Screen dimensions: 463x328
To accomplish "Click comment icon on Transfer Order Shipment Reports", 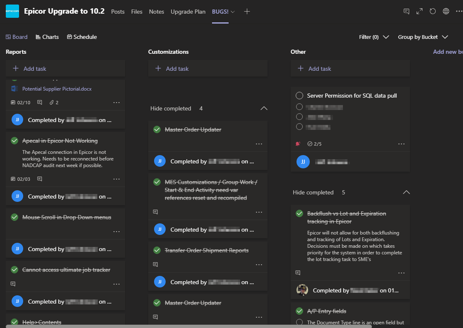I will pos(155,264).
